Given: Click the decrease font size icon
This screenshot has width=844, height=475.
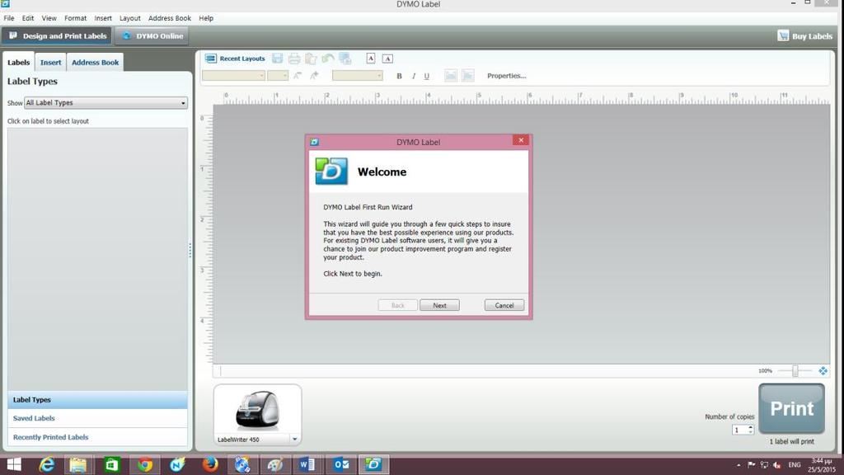Looking at the screenshot, I should (298, 76).
